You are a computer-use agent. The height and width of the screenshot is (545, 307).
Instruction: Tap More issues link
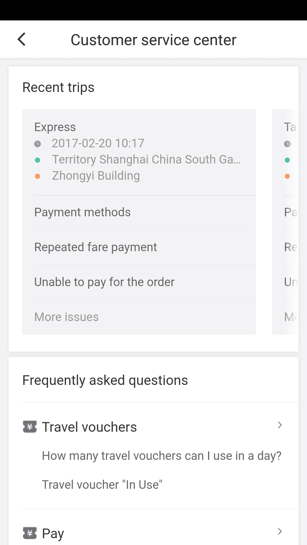pyautogui.click(x=67, y=317)
